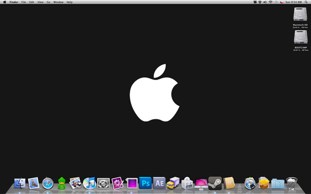Launch Safari from the dock
Image resolution: width=311 pixels, height=194 pixels.
pos(48,183)
